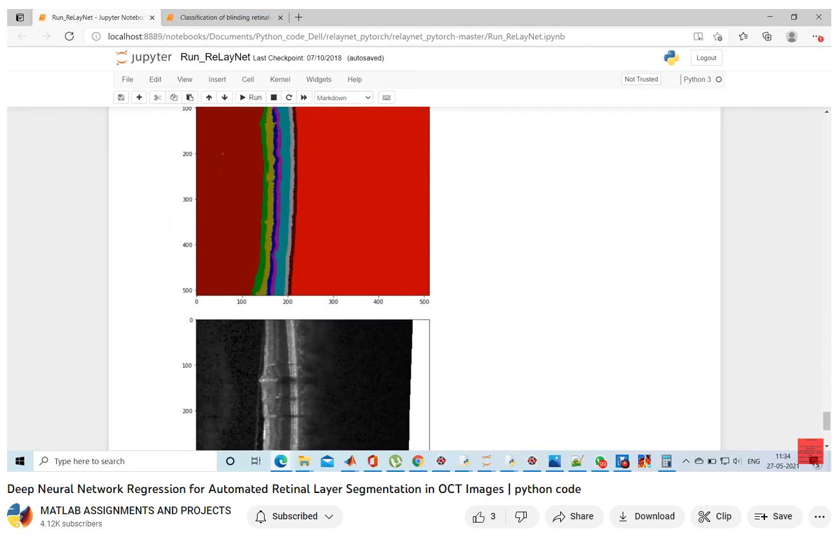Click the Python 3 kernel indicator
839x538 pixels.
tap(702, 79)
